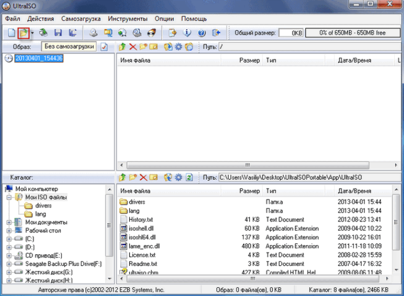This screenshot has width=404, height=296.
Task: Click the Make CD image icon
Action: [x=94, y=33]
